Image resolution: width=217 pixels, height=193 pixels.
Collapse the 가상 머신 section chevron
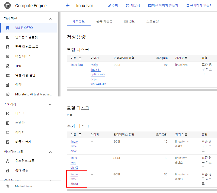[50, 19]
